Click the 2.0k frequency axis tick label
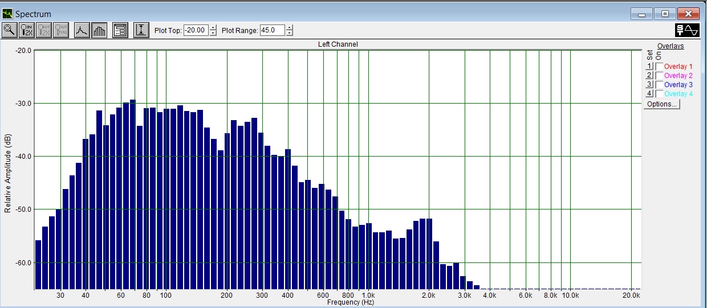 point(429,296)
